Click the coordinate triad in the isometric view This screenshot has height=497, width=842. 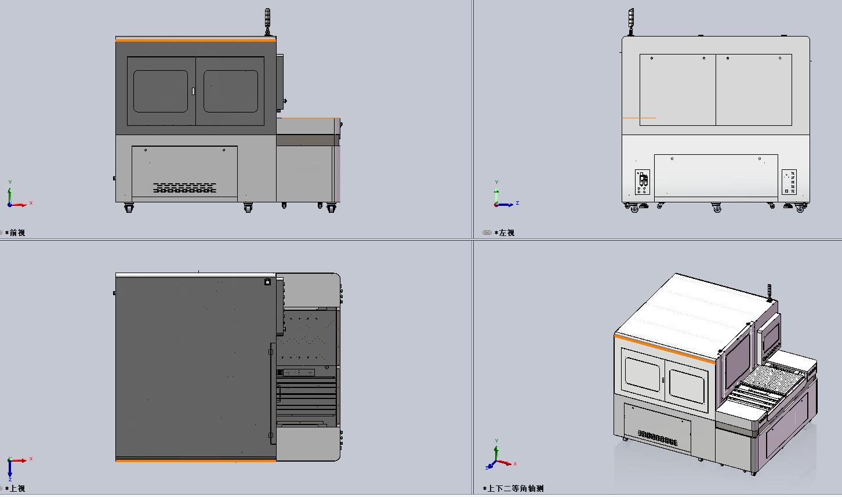pyautogui.click(x=500, y=455)
